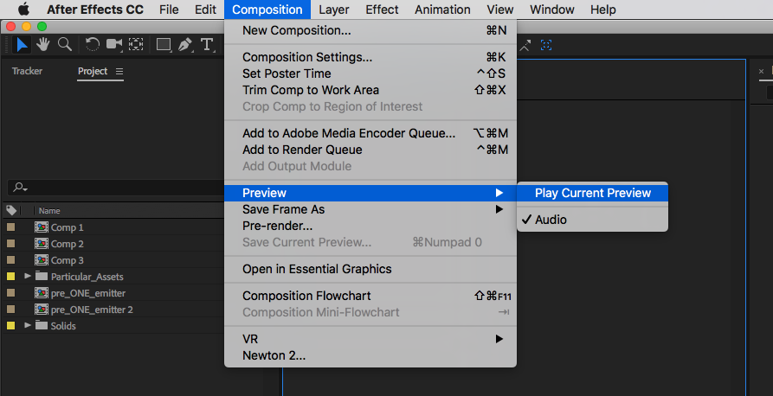
Task: Open the VR submenu
Action: (x=370, y=339)
